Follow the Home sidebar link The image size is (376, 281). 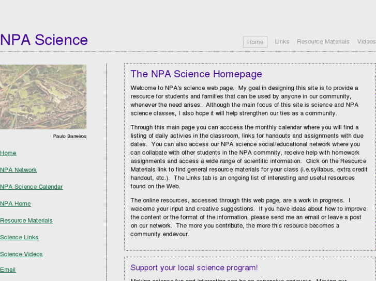point(8,153)
